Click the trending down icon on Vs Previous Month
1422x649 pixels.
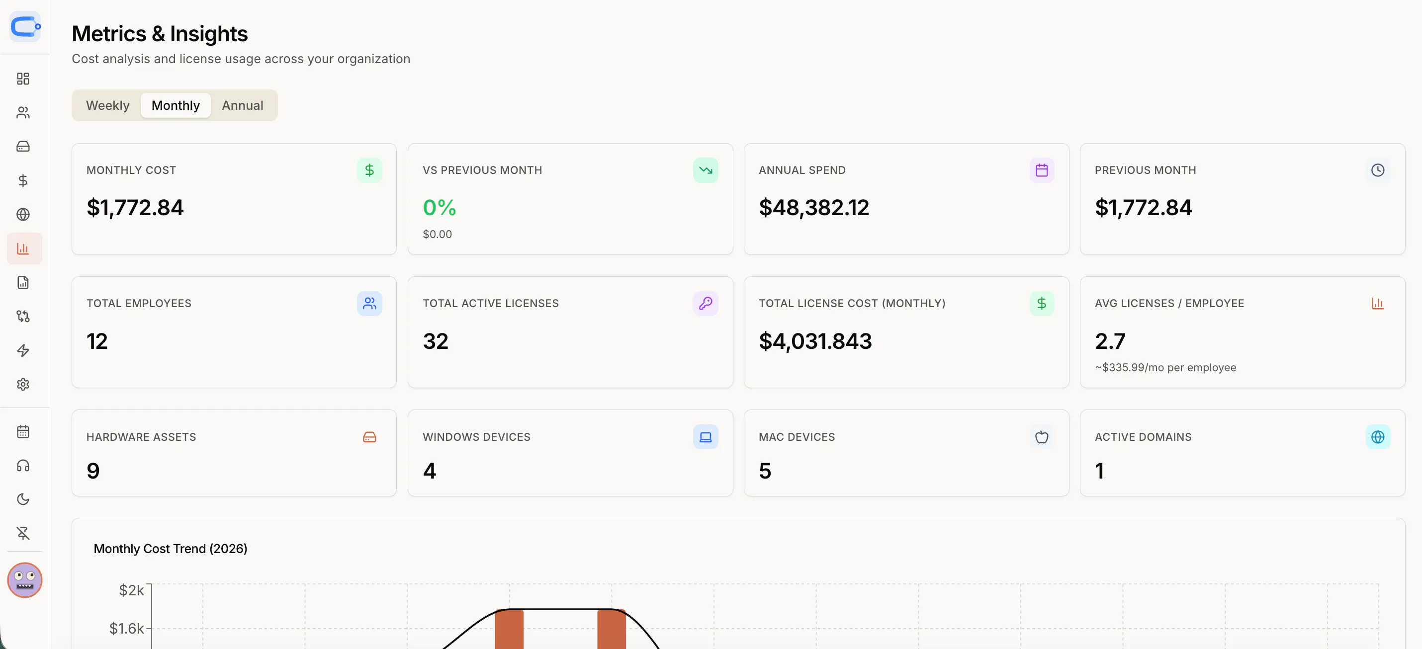706,170
